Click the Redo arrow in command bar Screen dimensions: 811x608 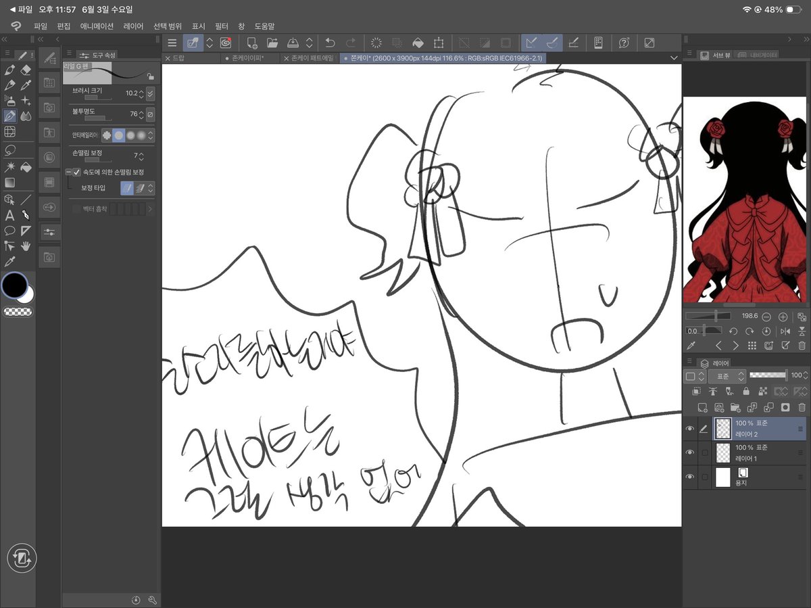coord(351,43)
